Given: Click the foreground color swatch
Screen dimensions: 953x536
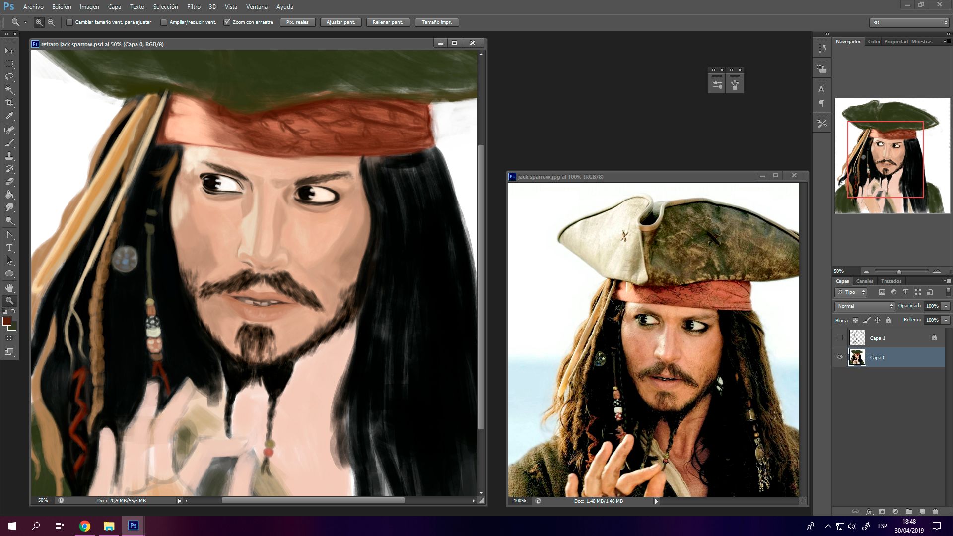Looking at the screenshot, I should click(x=7, y=322).
